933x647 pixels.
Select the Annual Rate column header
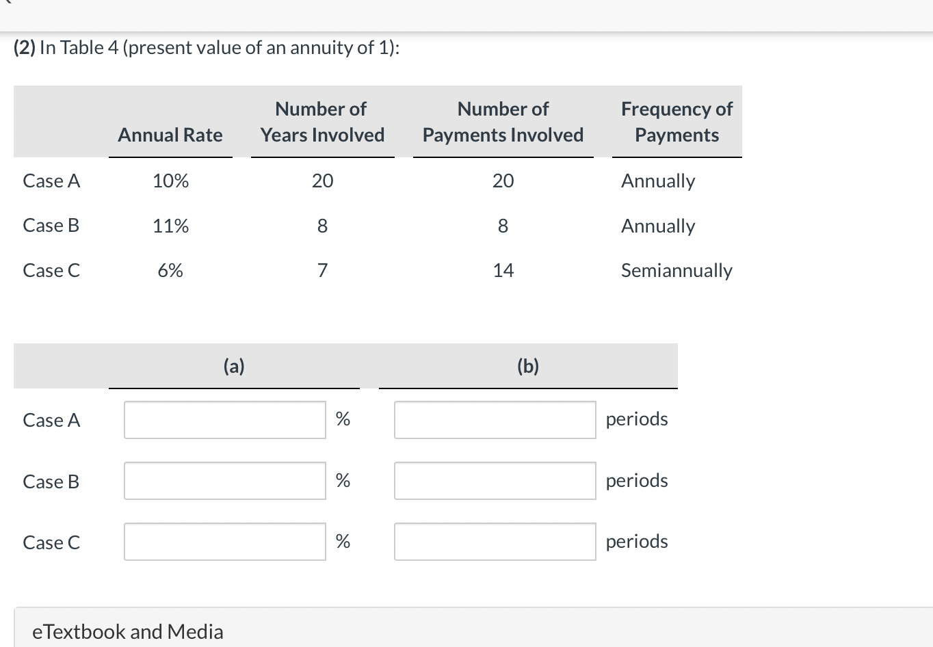[x=170, y=135]
